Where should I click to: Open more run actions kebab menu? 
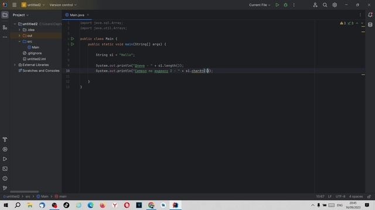[294, 5]
